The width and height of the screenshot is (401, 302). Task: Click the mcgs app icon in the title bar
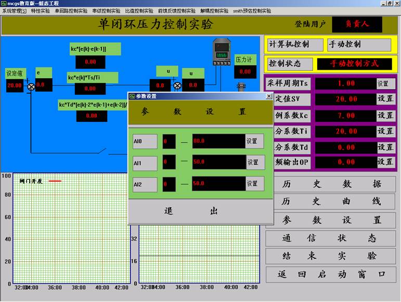click(x=4, y=3)
